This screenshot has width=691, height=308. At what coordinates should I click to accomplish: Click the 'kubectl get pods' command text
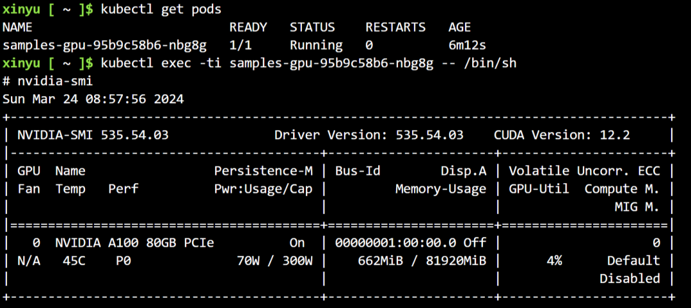[161, 9]
